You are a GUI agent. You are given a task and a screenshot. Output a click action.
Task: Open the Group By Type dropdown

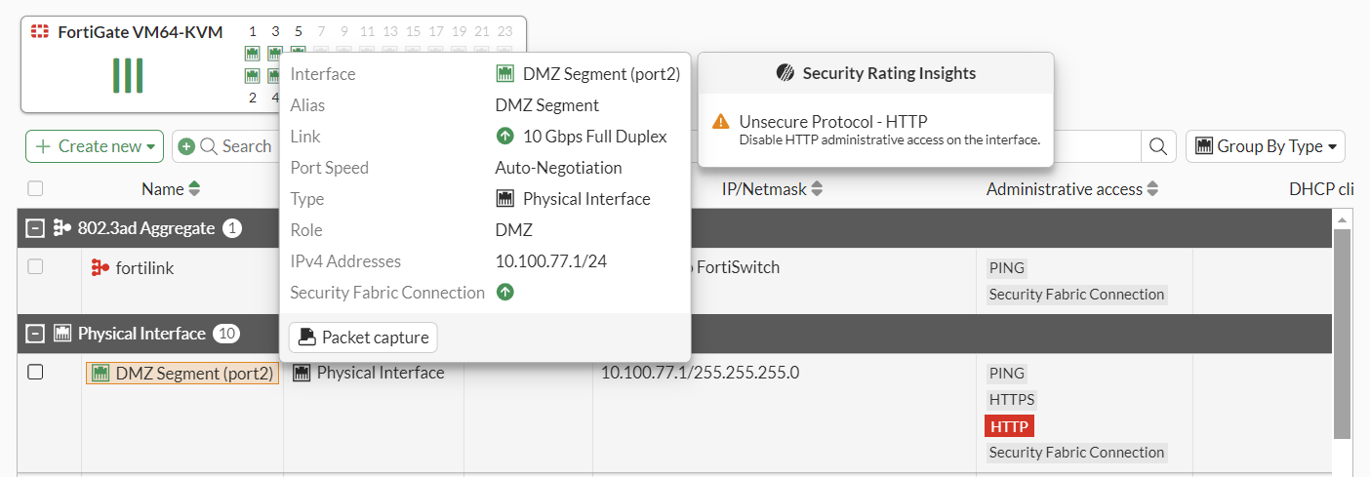tap(1266, 146)
